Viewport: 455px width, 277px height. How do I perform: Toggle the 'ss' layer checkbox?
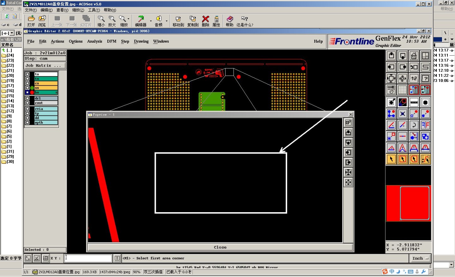coord(27,88)
